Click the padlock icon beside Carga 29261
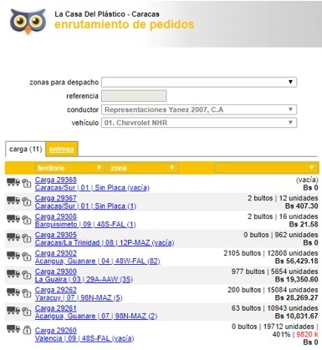 [x=27, y=312]
